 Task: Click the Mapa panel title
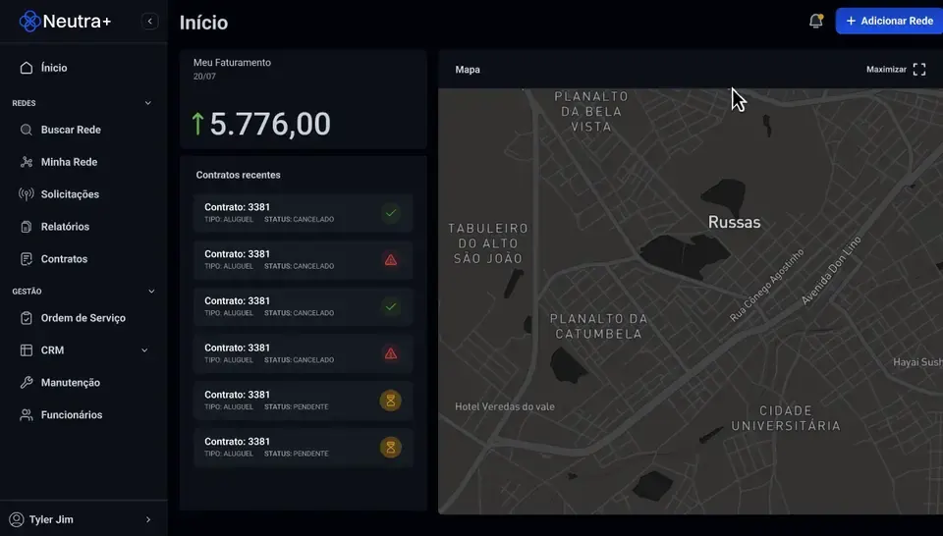point(468,70)
